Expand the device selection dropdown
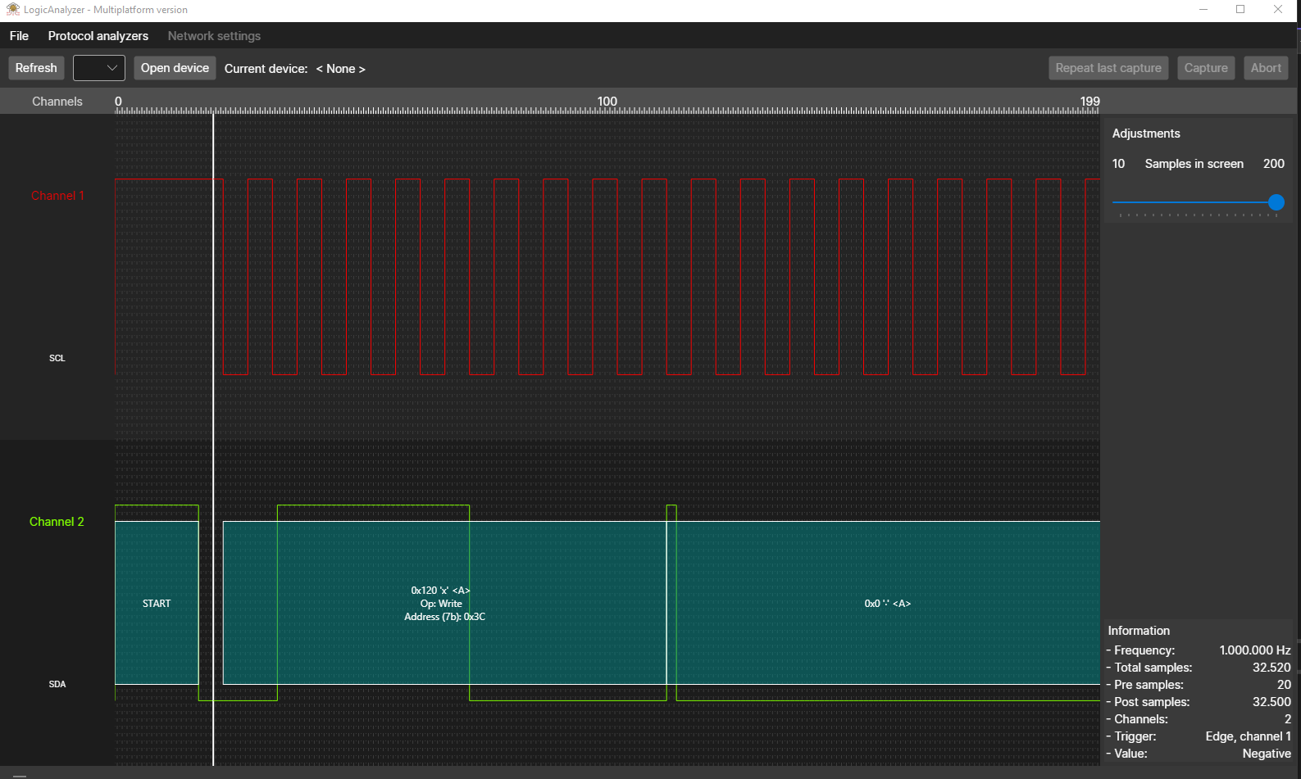The height and width of the screenshot is (779, 1301). click(99, 68)
